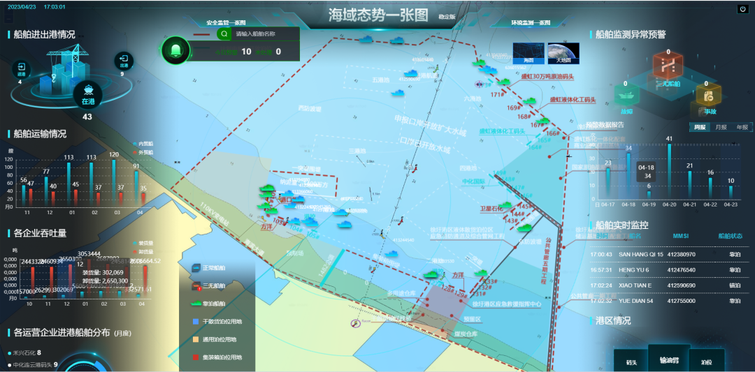The height and width of the screenshot is (372, 755).
Task: Click the 在港 in-port ship icon
Action: coord(87,94)
